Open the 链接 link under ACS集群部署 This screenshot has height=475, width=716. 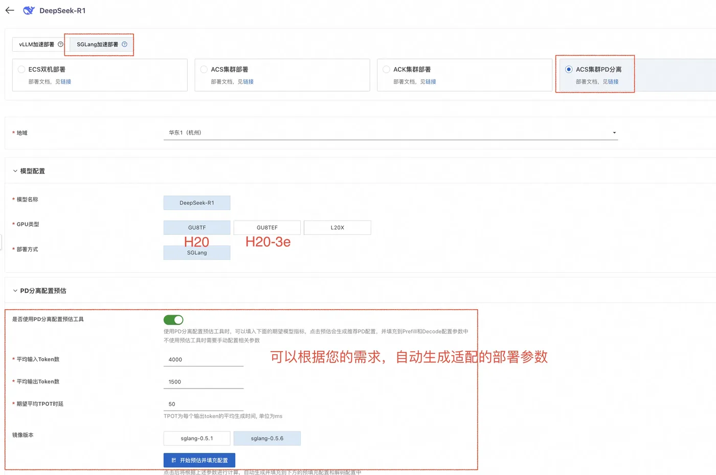249,82
